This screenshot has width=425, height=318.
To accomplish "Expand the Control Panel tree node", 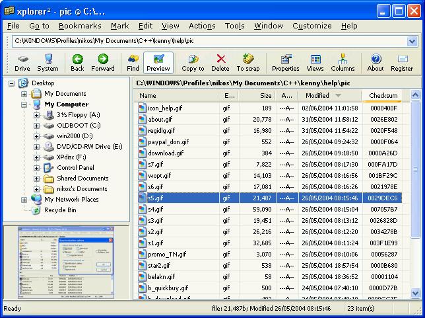I will click(x=37, y=168).
